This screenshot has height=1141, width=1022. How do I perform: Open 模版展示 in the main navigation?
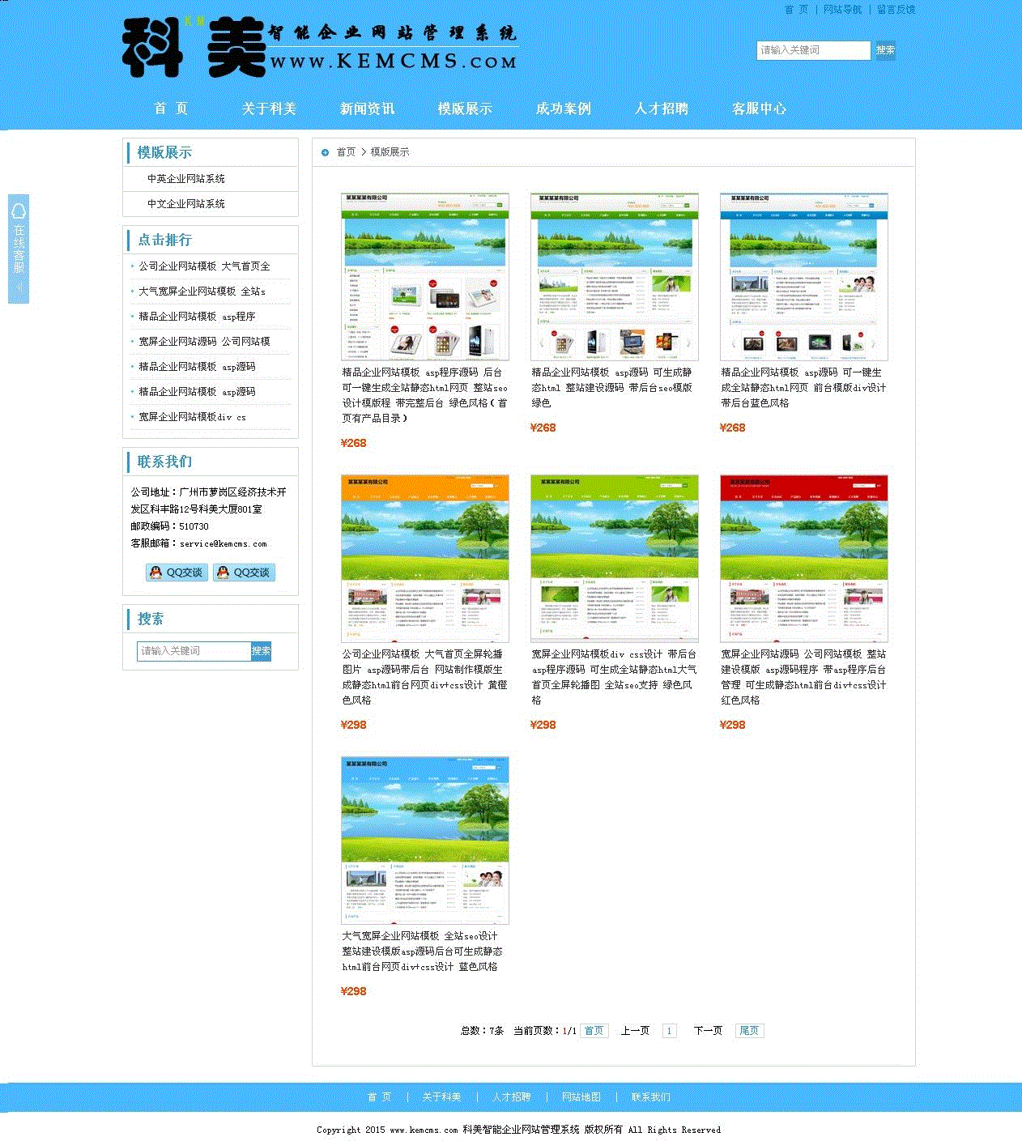click(x=465, y=109)
